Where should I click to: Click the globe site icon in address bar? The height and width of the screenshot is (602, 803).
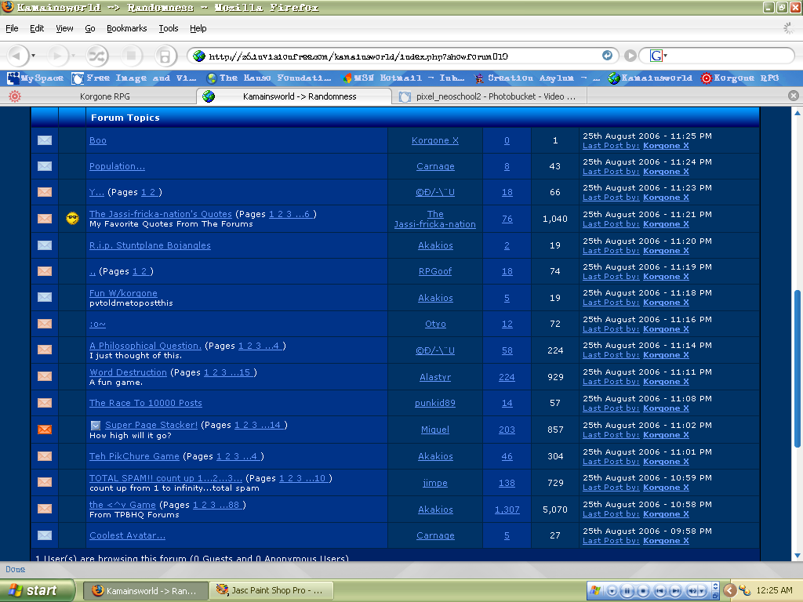199,56
